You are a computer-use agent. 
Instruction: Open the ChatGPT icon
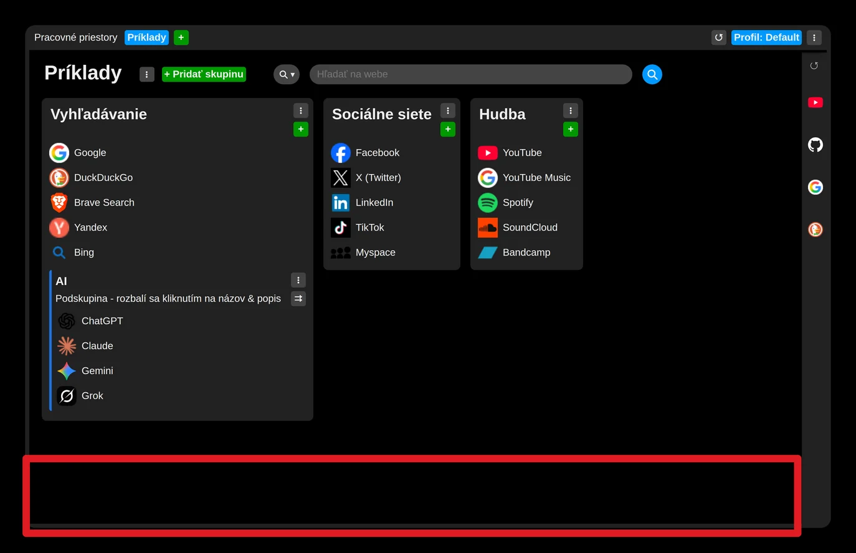click(x=67, y=321)
